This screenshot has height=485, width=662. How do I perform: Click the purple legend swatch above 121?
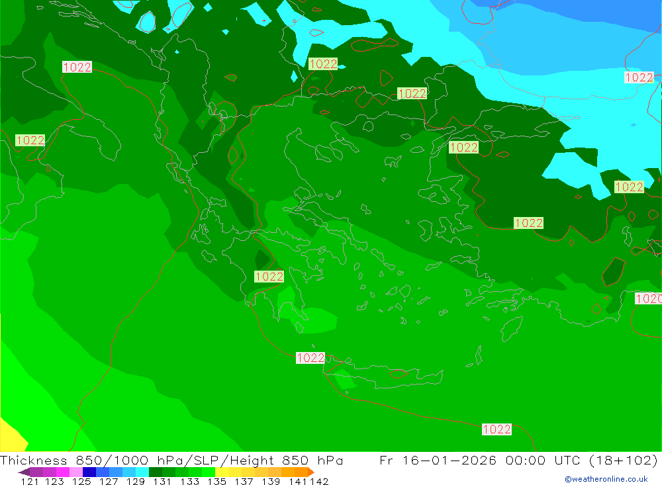tap(36, 472)
